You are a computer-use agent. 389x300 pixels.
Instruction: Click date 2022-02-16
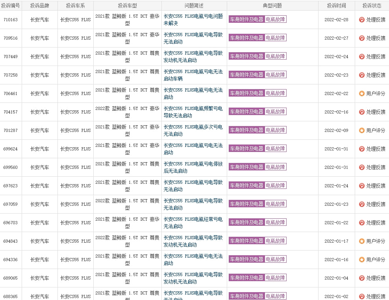tap(336, 112)
